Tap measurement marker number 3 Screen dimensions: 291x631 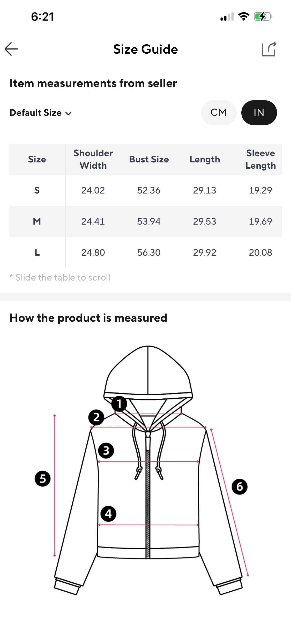coord(106,450)
